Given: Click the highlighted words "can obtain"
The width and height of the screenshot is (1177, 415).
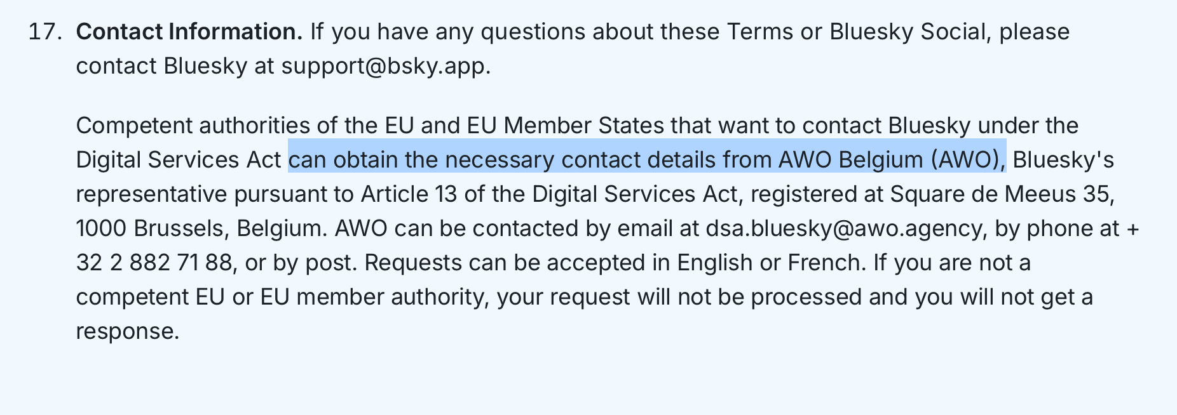Looking at the screenshot, I should click(343, 160).
